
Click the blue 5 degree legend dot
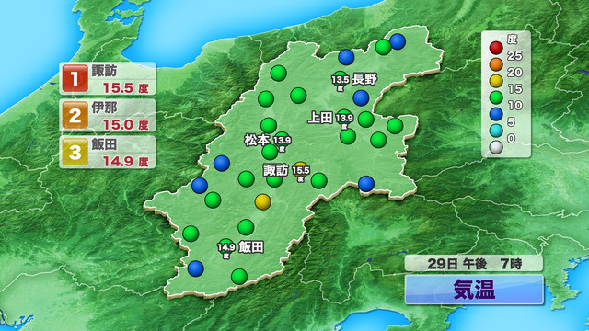(496, 114)
